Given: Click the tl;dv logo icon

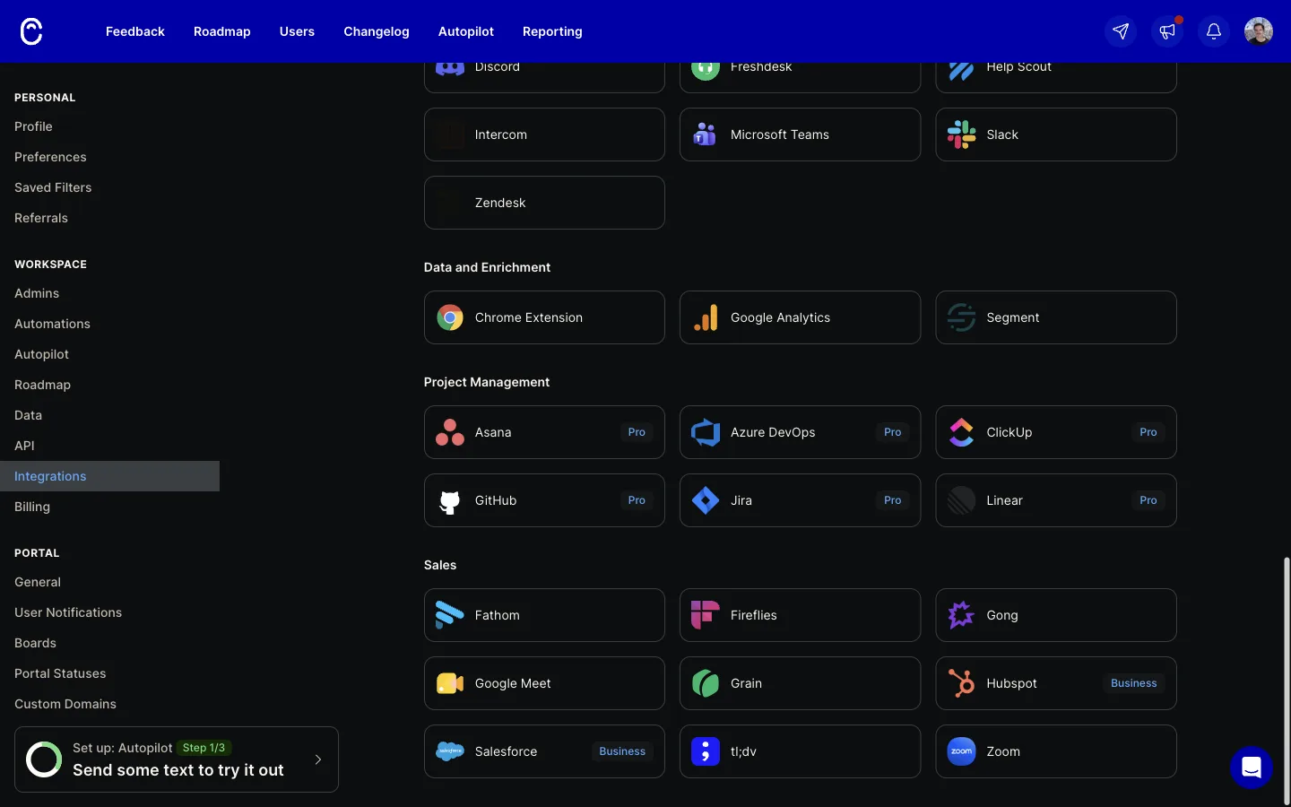Looking at the screenshot, I should pos(706,751).
